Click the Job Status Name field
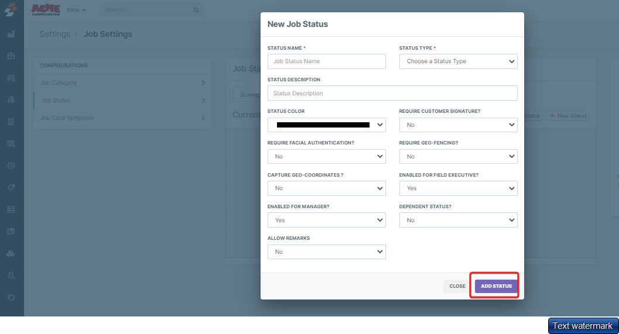The image size is (619, 334). point(326,61)
